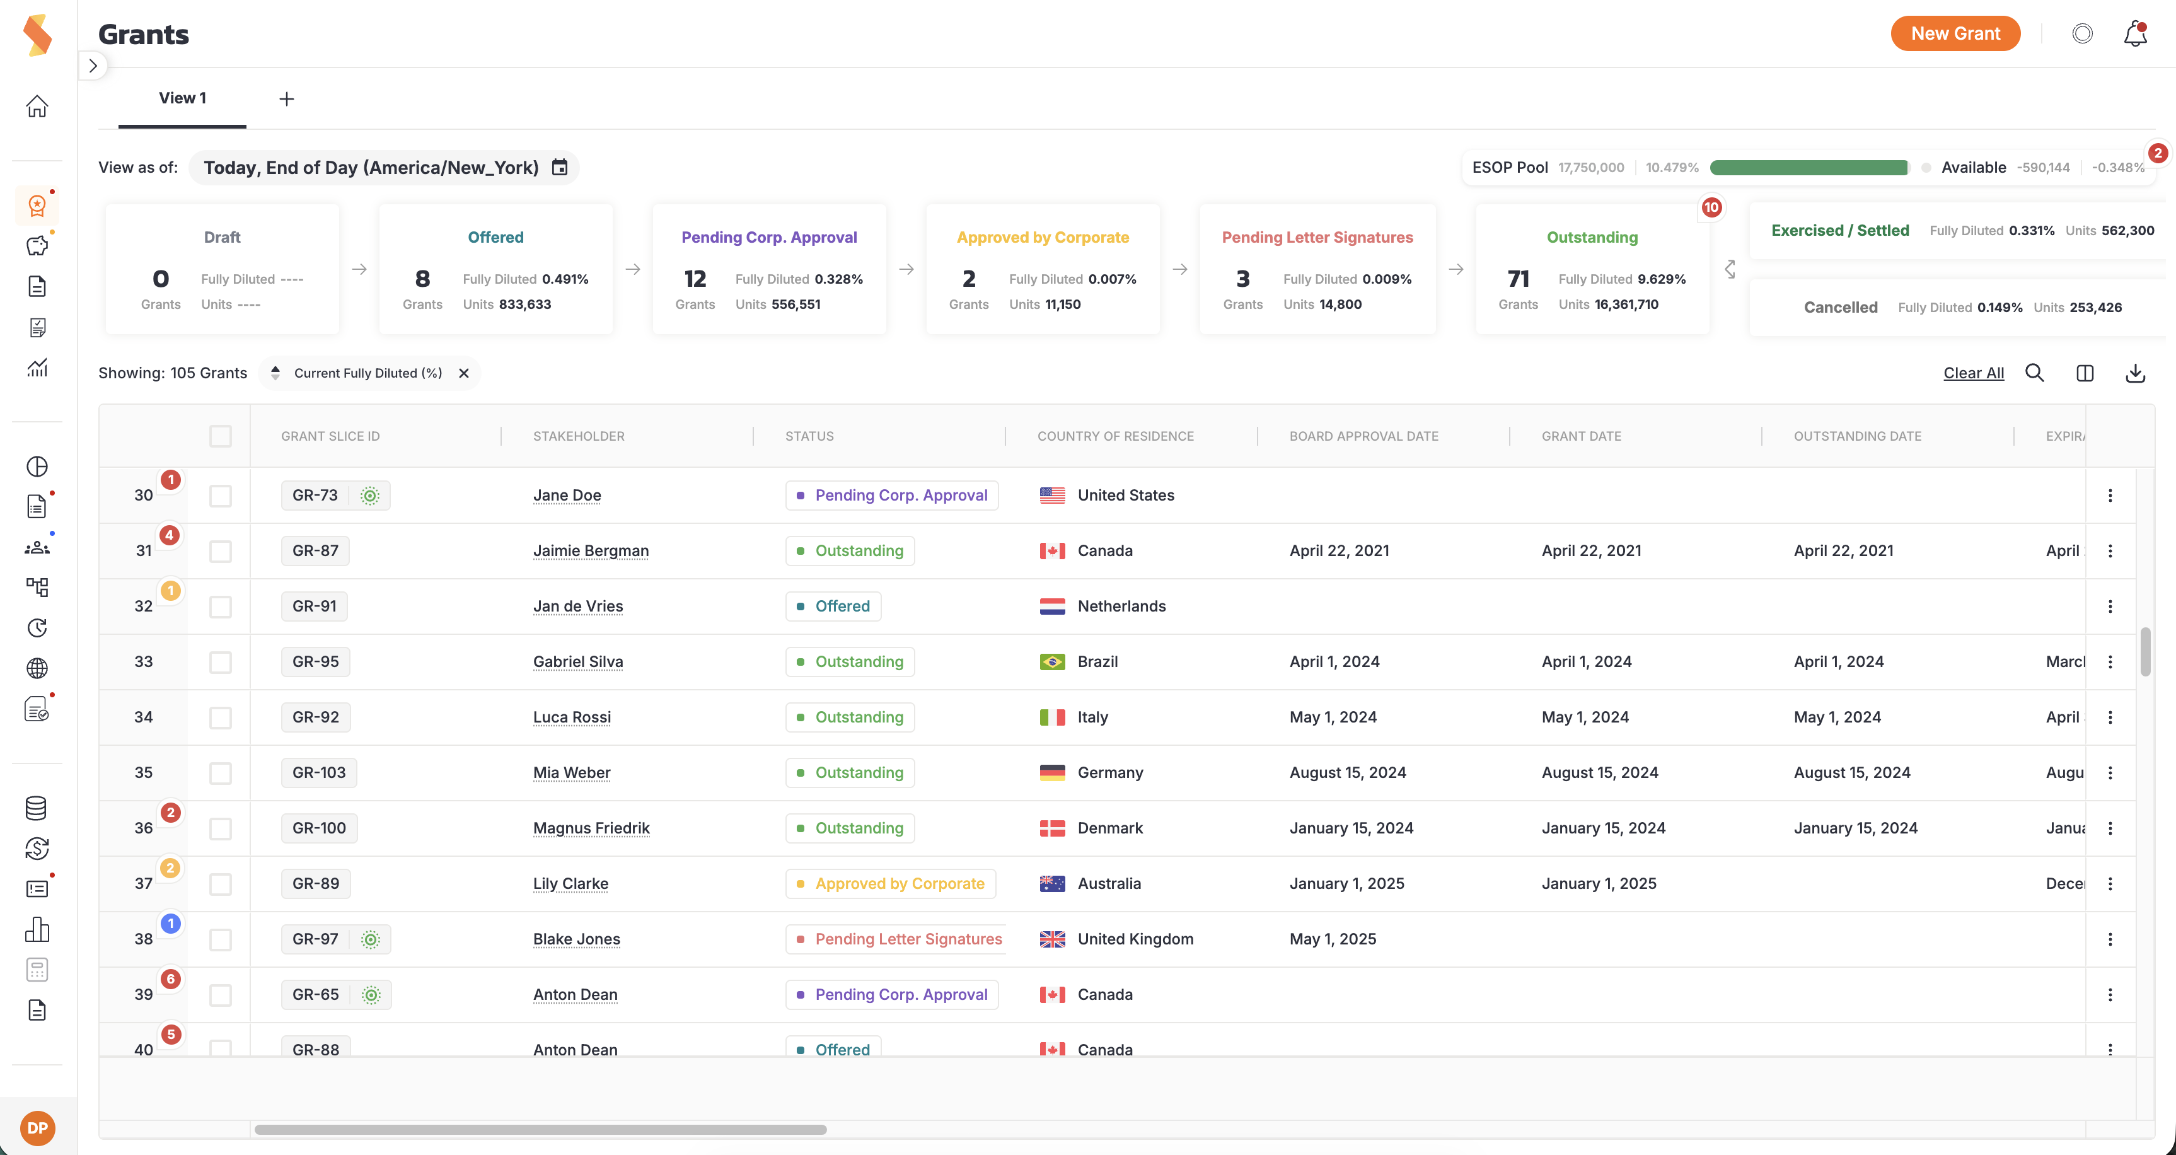The height and width of the screenshot is (1155, 2176).
Task: Open the pie chart sidebar icon
Action: point(37,467)
